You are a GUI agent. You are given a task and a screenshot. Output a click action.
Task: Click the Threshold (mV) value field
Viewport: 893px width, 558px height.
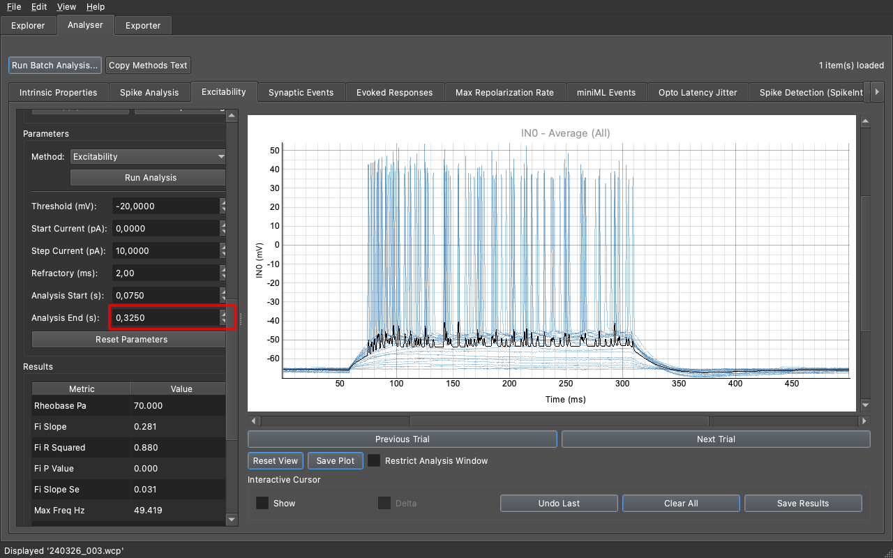[x=165, y=206]
